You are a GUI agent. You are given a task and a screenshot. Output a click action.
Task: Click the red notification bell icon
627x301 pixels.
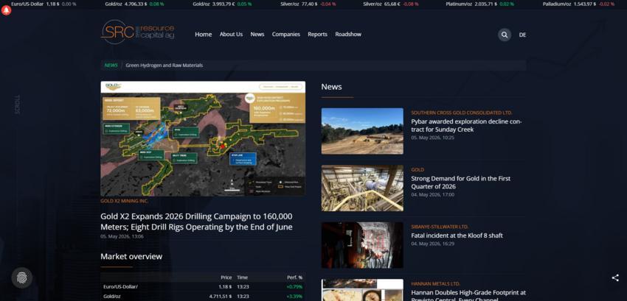7,10
